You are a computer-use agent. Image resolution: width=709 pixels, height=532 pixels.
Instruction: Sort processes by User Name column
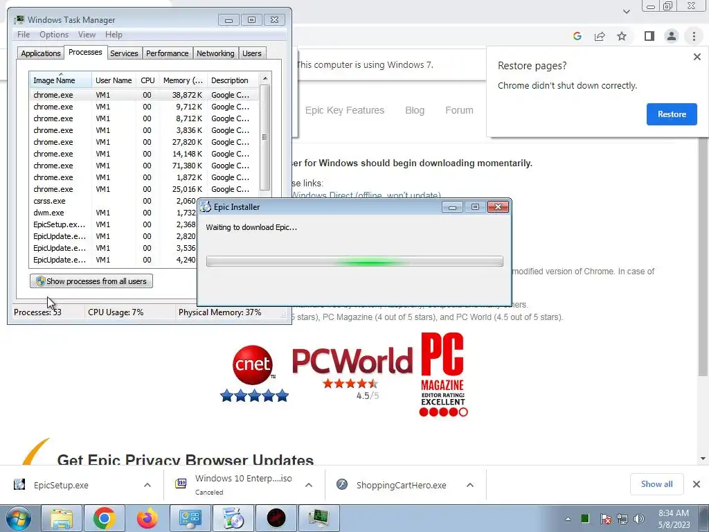click(x=114, y=80)
